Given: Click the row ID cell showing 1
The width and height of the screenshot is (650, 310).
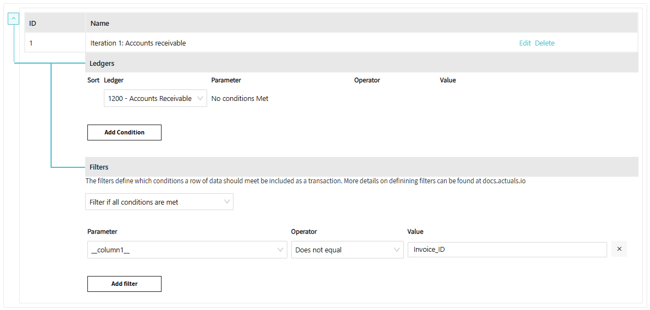Looking at the screenshot, I should click(31, 43).
